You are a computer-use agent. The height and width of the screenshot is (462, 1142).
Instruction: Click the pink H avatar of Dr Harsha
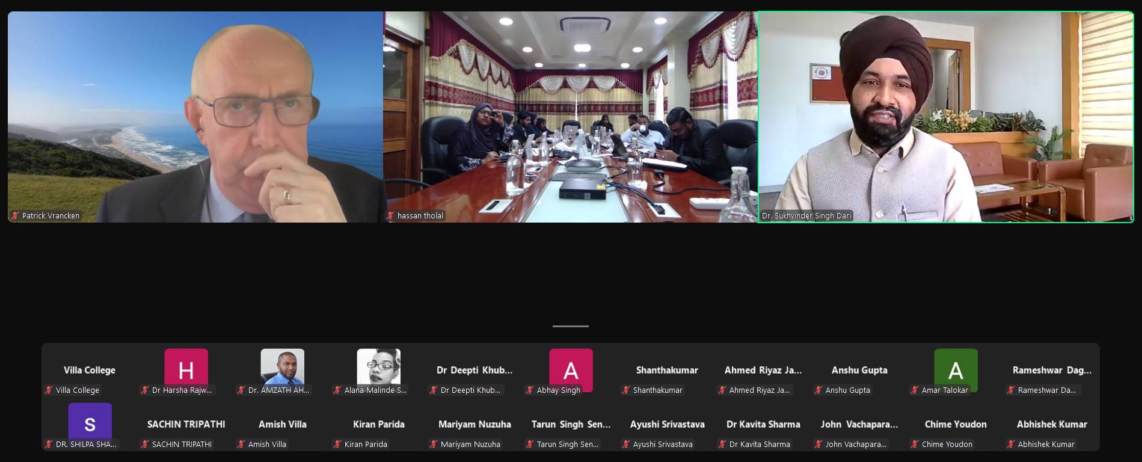coord(186,370)
